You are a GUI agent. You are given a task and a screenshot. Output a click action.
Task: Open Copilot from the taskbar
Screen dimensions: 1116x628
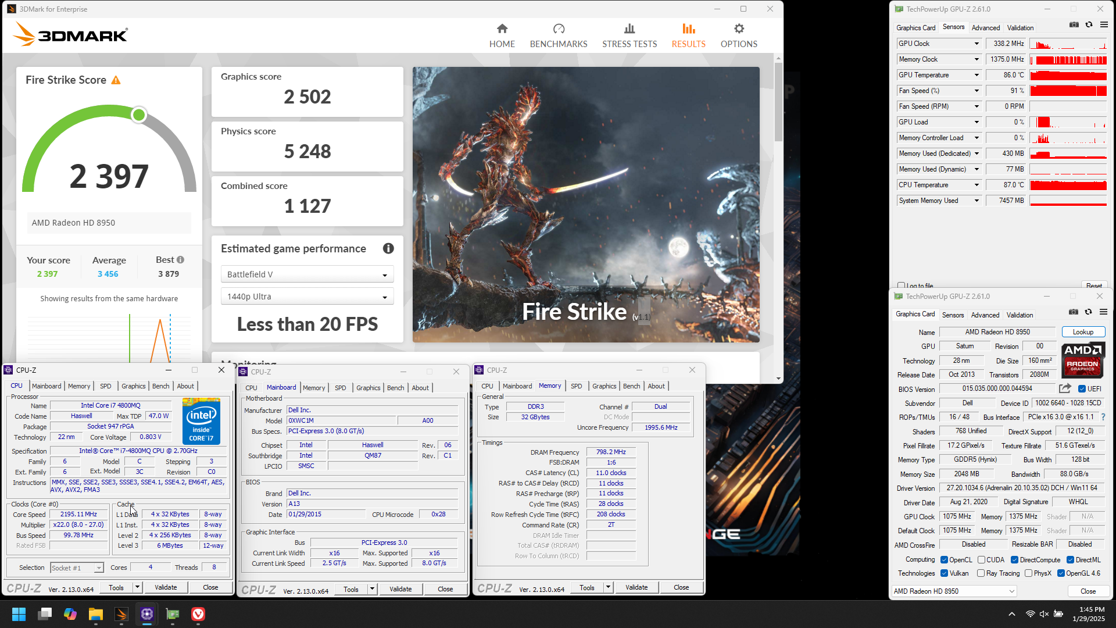70,614
